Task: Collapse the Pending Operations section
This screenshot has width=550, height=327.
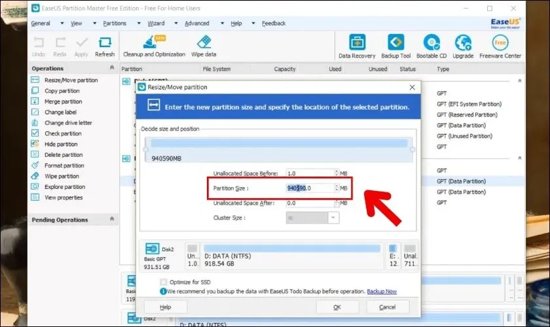Action: click(x=112, y=220)
